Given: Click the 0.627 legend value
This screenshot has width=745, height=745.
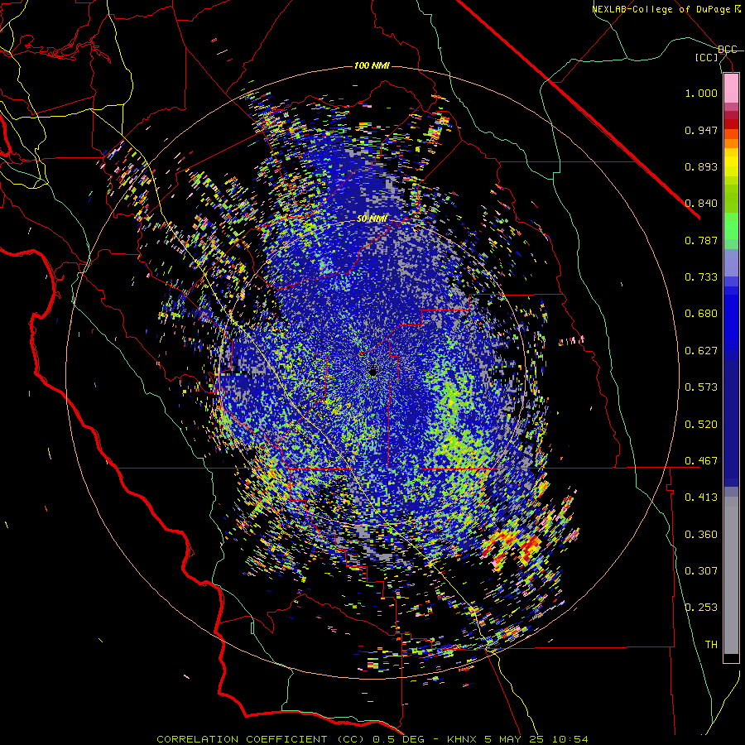Looking at the screenshot, I should (701, 351).
